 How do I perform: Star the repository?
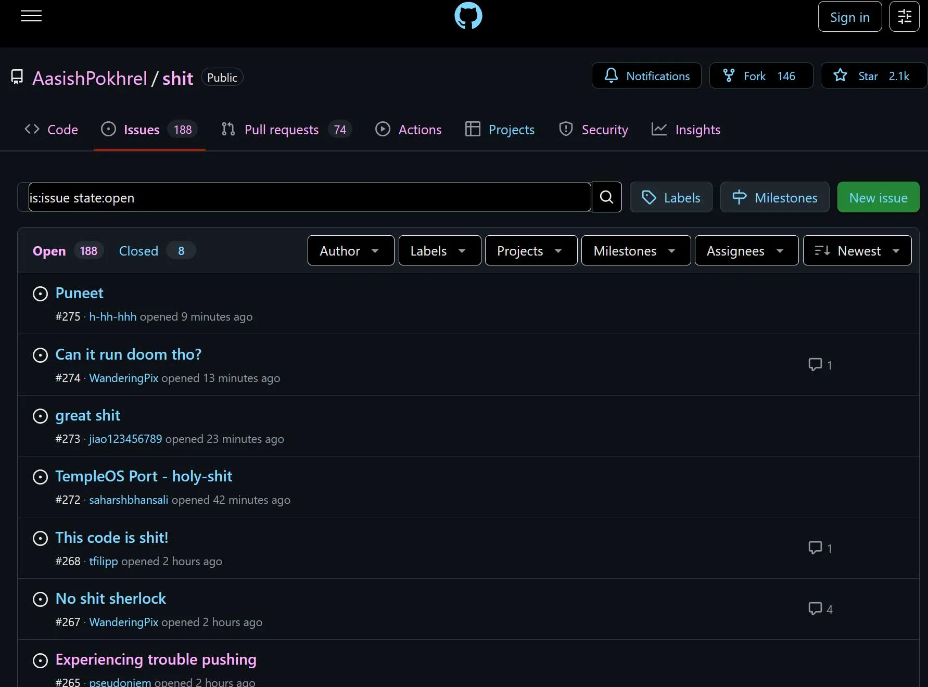pyautogui.click(x=873, y=76)
